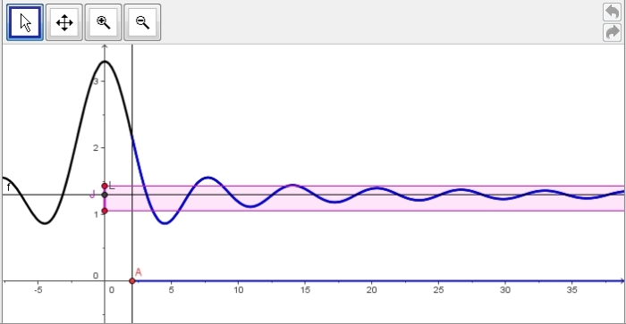626x324 pixels.
Task: Select red point A on x-axis
Action: tap(132, 281)
